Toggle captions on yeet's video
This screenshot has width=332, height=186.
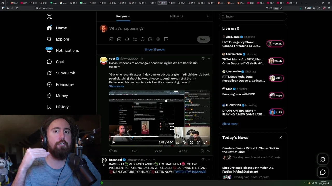click(177, 142)
